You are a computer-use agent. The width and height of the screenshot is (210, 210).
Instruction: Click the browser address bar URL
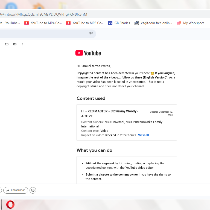pos(43,14)
